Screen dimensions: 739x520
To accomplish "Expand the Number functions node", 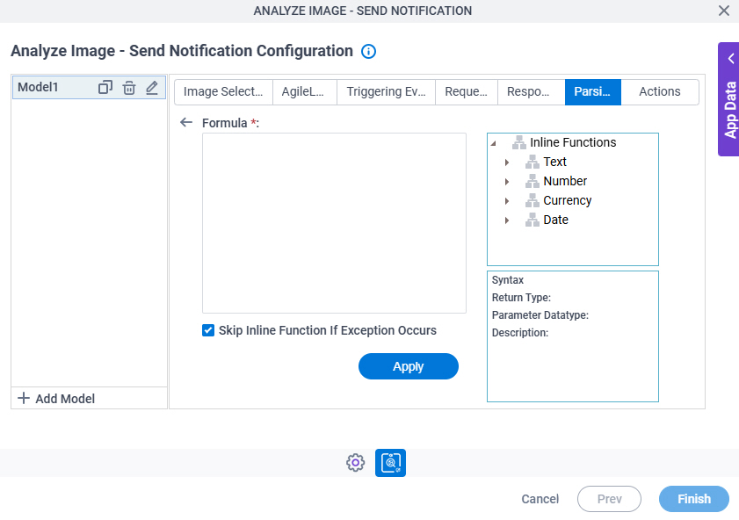I will point(507,181).
